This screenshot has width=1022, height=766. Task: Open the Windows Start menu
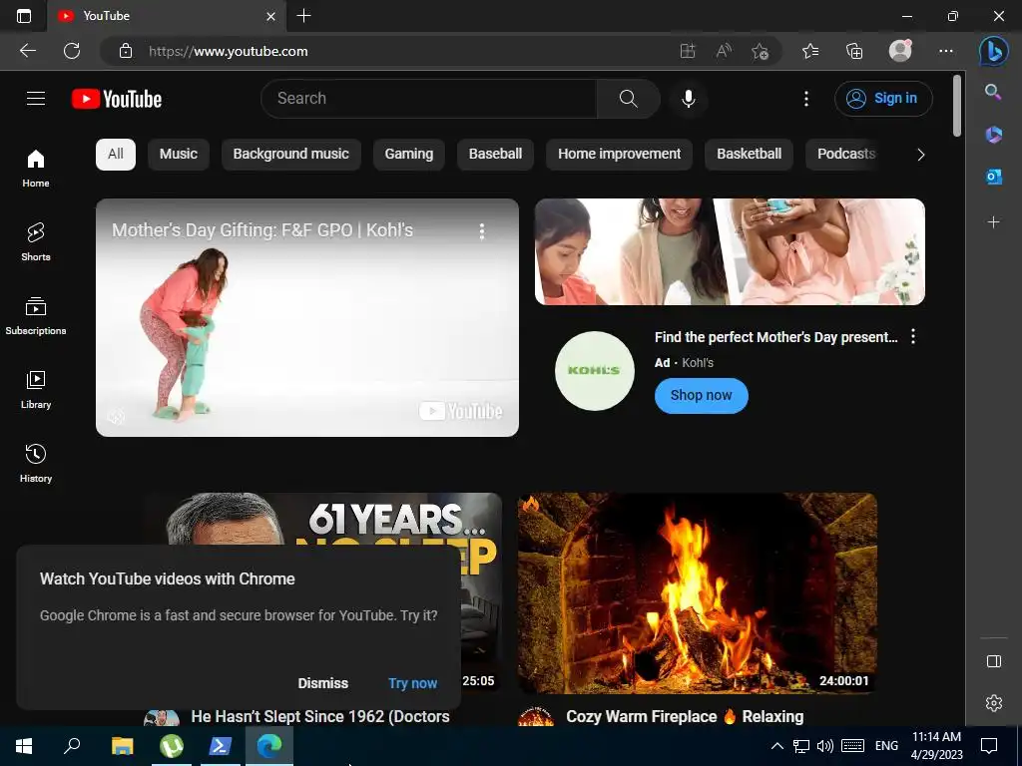[24, 746]
